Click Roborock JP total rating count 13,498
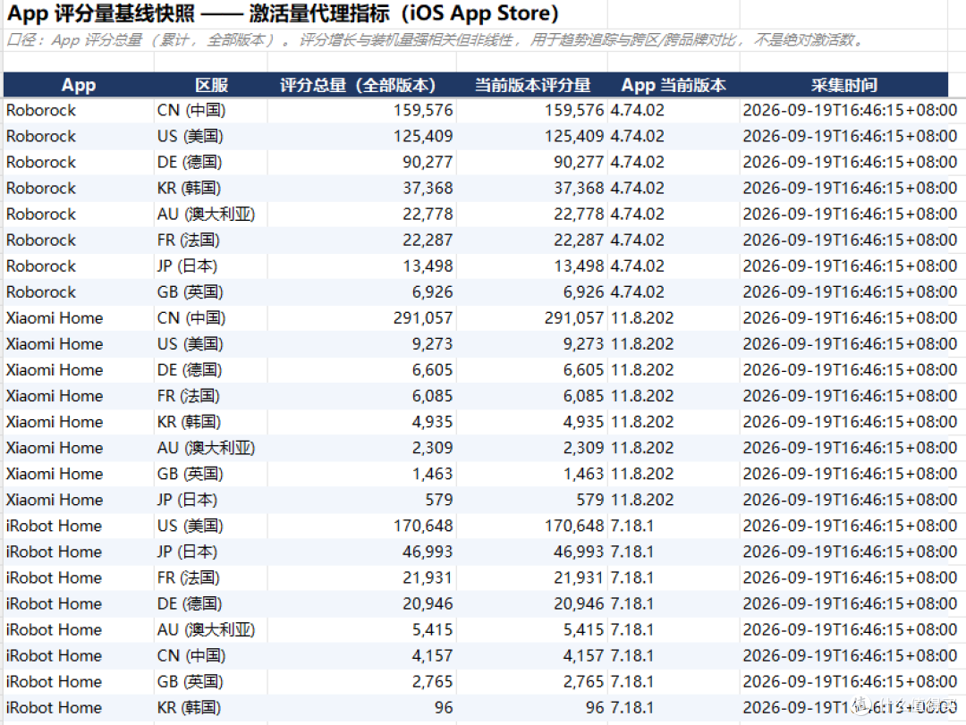Screen dimensions: 966x725 (428, 266)
